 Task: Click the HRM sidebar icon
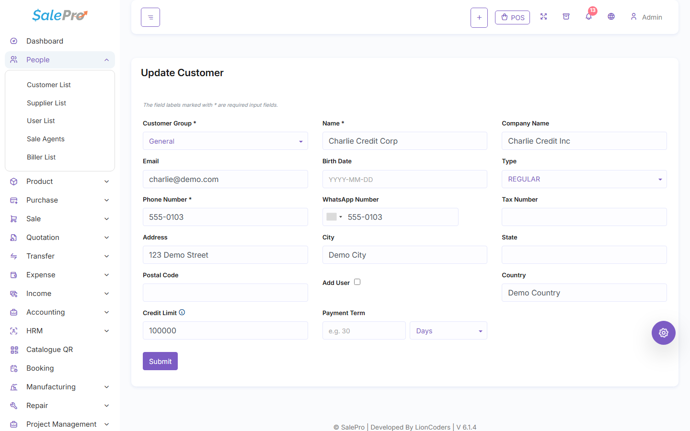[14, 331]
